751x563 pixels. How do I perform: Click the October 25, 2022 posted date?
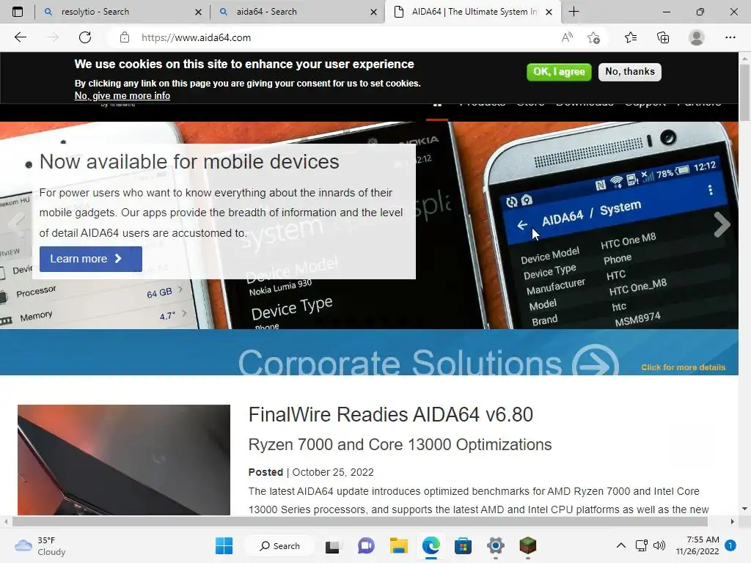point(333,472)
